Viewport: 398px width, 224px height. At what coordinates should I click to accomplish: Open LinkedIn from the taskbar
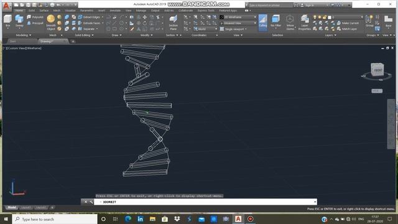140,219
